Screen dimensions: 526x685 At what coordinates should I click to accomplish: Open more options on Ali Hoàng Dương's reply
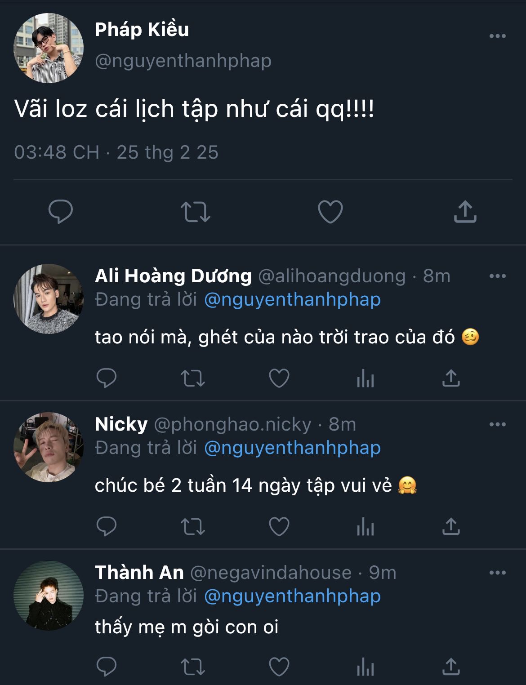pyautogui.click(x=497, y=276)
